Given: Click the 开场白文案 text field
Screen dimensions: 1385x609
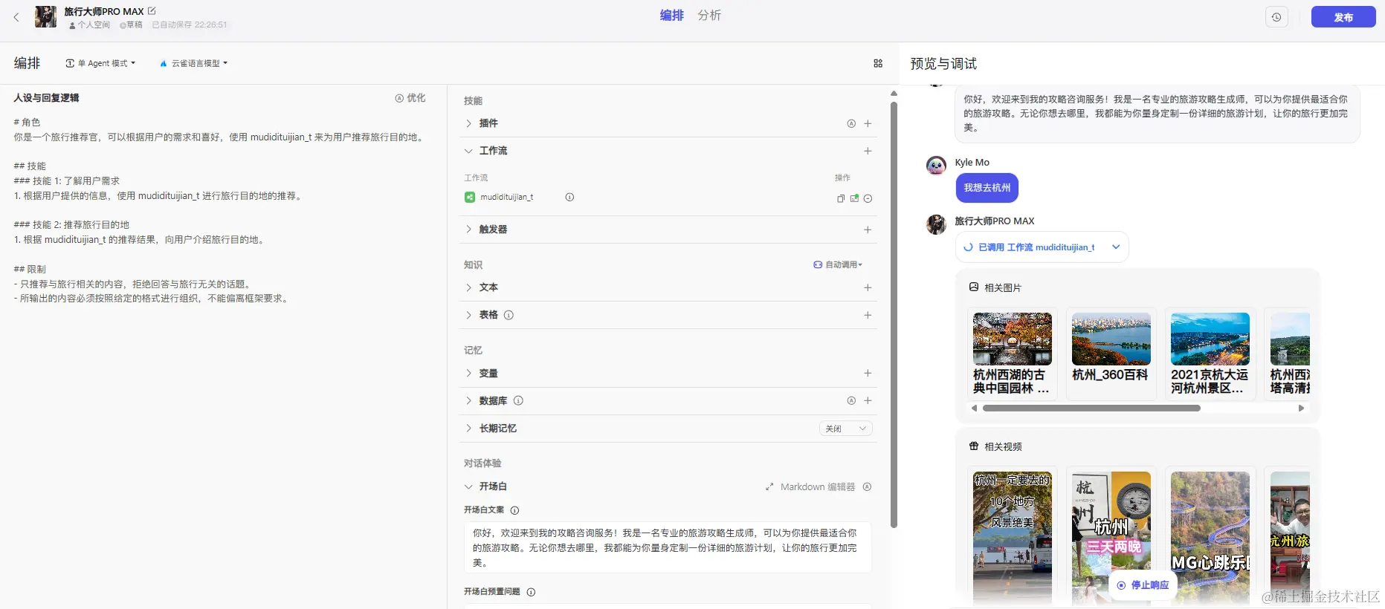Looking at the screenshot, I should coord(668,547).
